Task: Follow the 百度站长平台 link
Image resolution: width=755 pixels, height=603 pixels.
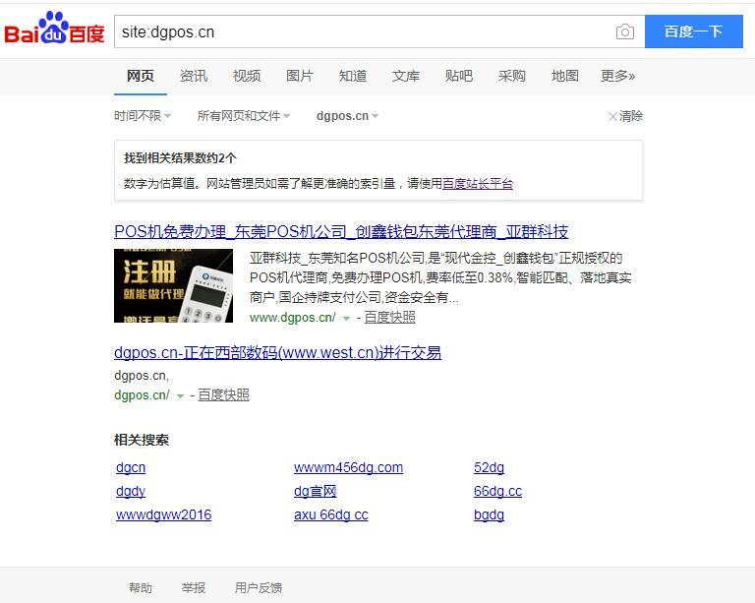Action: 478,184
